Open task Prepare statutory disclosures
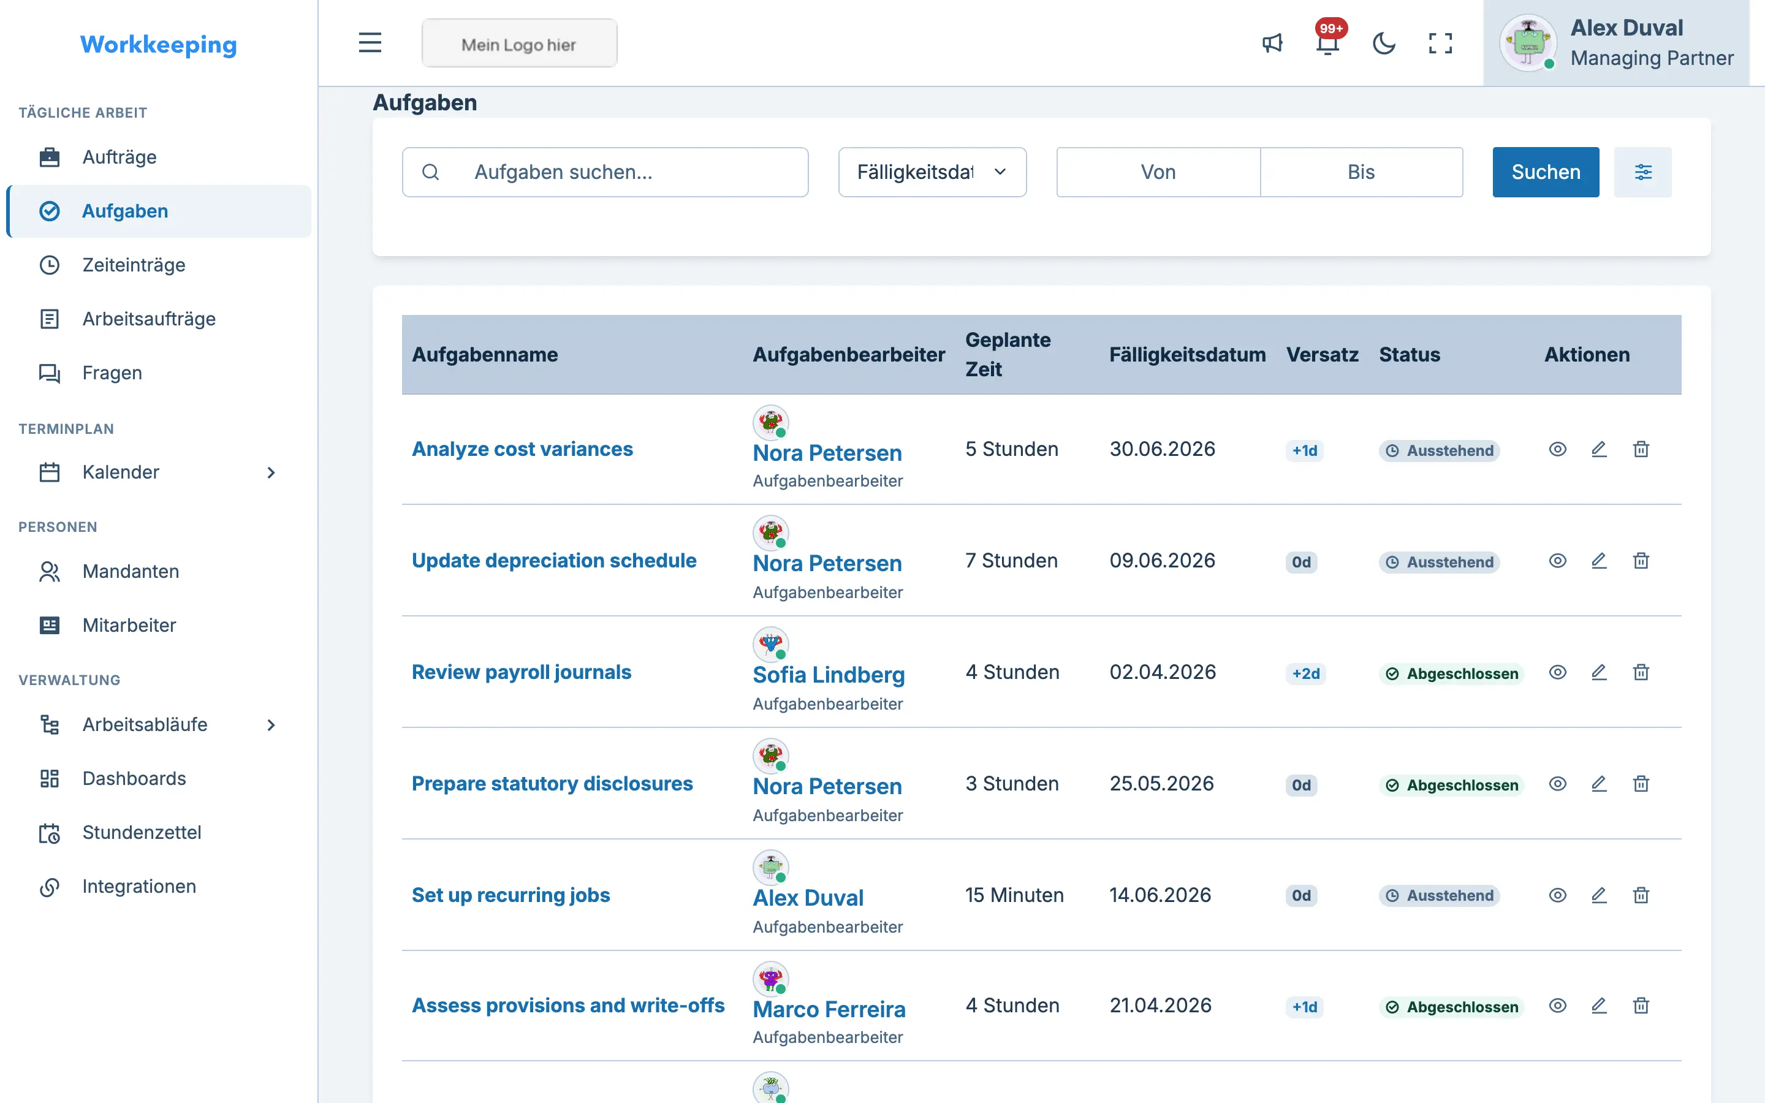Viewport: 1765px width, 1103px height. click(552, 784)
